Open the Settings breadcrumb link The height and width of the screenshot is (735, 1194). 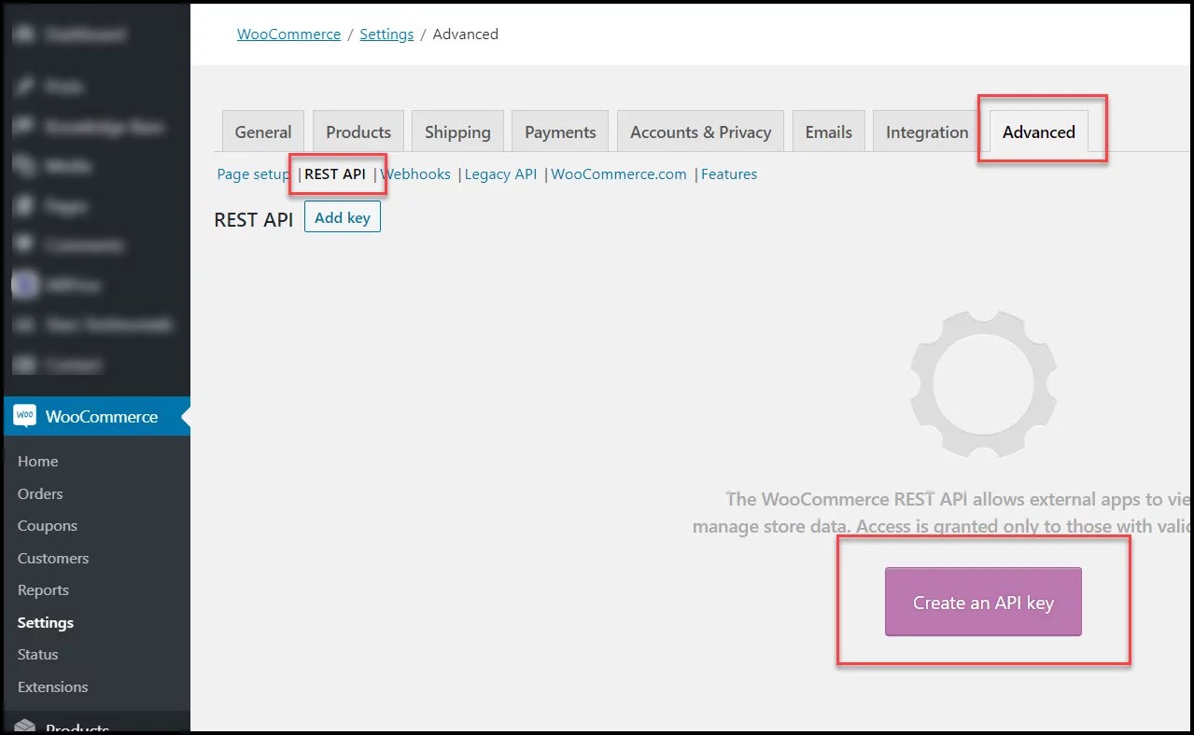pos(386,34)
